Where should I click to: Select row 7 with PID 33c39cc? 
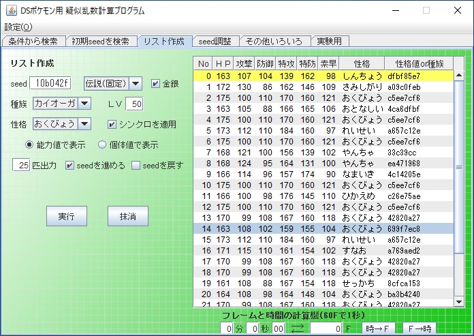point(323,153)
